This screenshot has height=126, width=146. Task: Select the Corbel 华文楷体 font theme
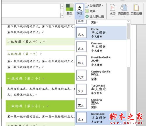point(101,33)
